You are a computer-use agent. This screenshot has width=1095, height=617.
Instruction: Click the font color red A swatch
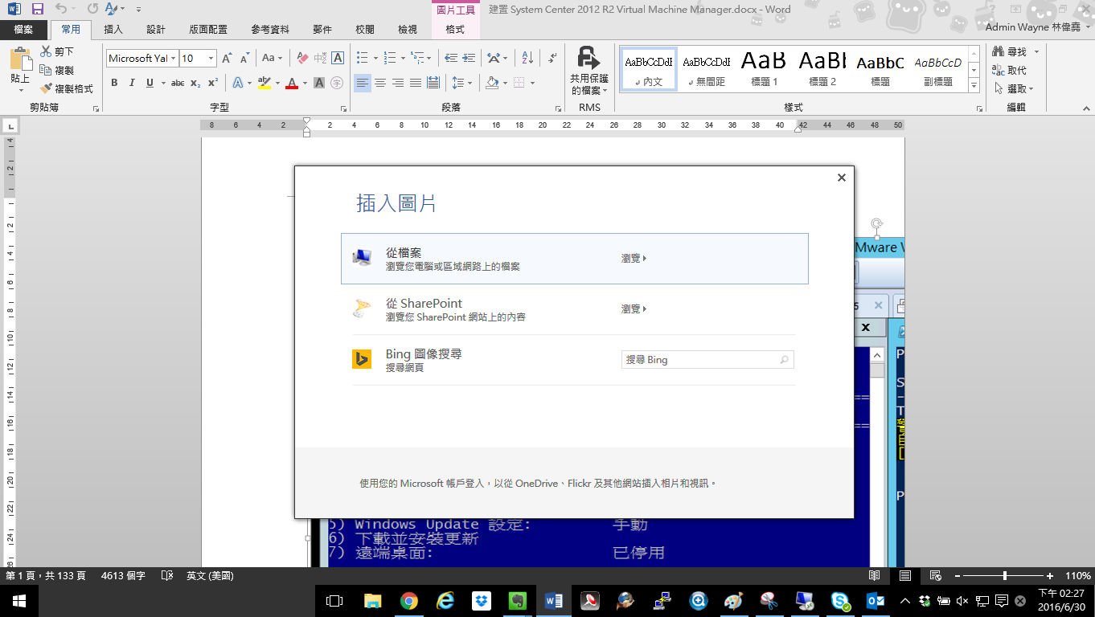pyautogui.click(x=291, y=83)
